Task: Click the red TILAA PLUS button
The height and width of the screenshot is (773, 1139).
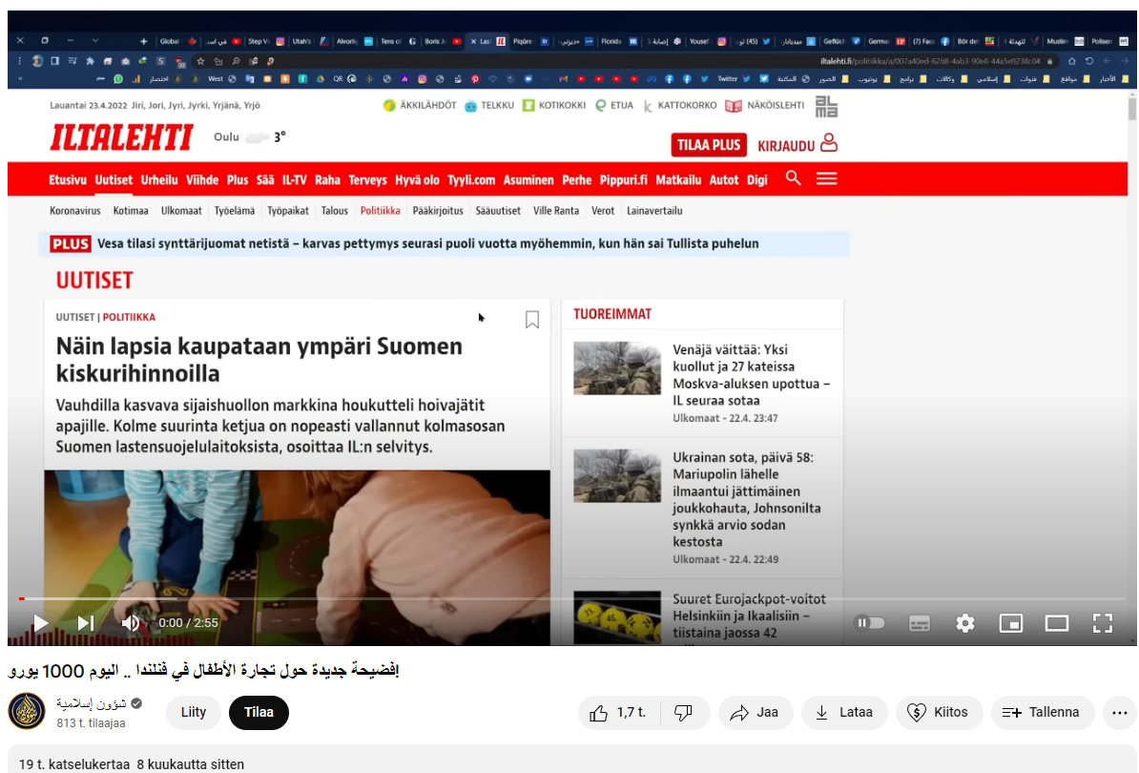Action: (x=708, y=145)
